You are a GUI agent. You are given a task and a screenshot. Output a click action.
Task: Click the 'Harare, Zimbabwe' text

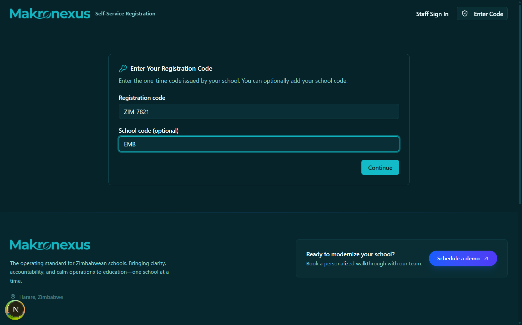[x=41, y=297]
